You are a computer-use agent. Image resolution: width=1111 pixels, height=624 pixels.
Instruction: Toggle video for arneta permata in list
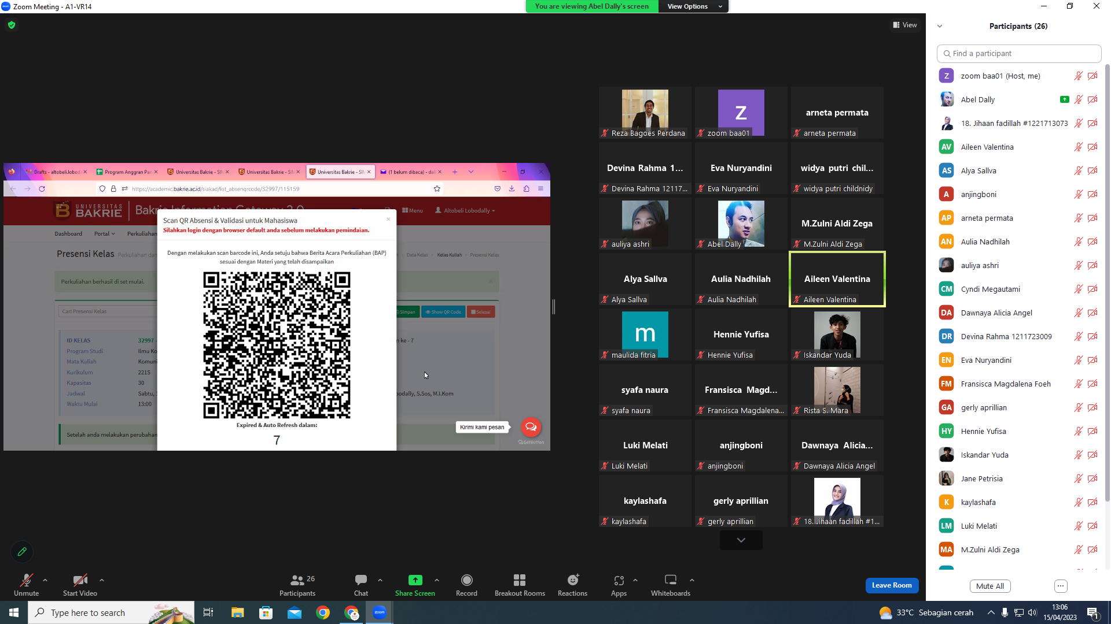pos(1092,218)
